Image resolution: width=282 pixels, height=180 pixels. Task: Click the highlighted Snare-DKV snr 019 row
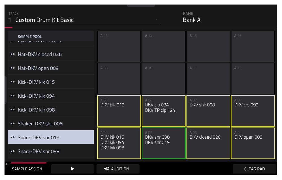tap(51, 137)
